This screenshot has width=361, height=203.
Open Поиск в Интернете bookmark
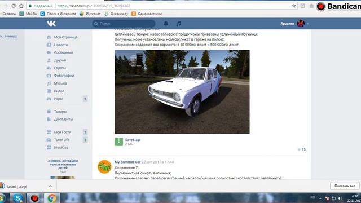click(58, 14)
